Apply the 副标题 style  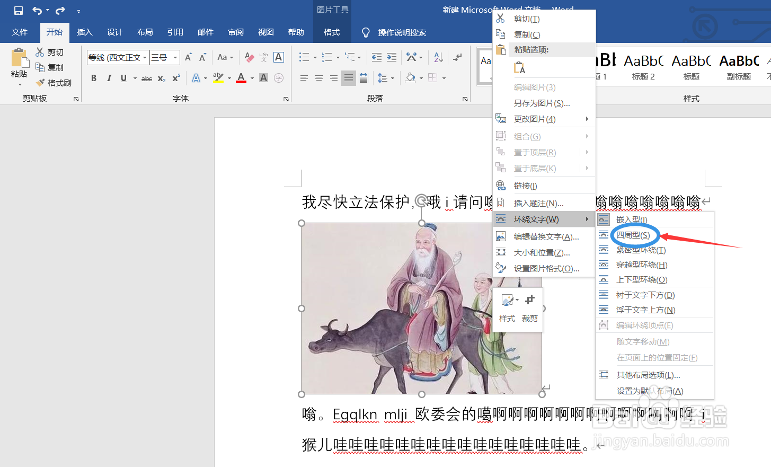click(739, 67)
